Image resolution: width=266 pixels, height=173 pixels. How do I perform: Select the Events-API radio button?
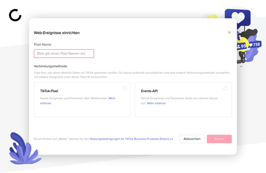[x=226, y=88]
